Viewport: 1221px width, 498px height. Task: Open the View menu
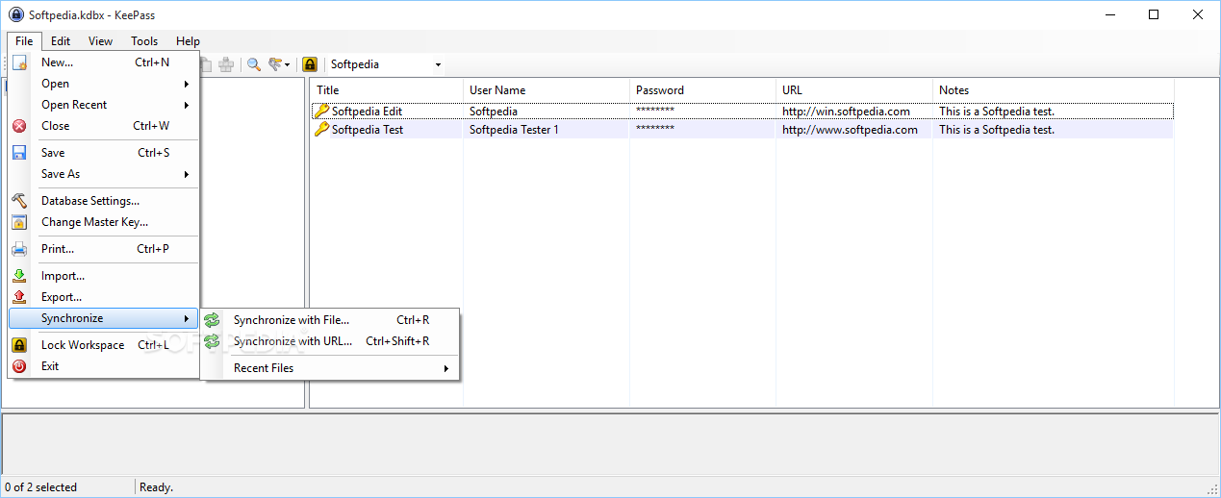(100, 41)
